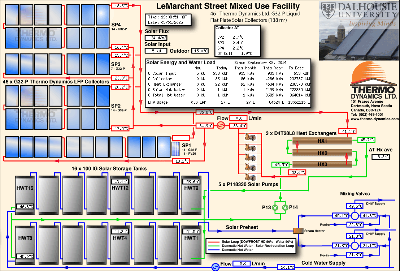This screenshot has height=271, width=400.
Task: Click the SP3 23.0°C reading
Action: [x=120, y=78]
